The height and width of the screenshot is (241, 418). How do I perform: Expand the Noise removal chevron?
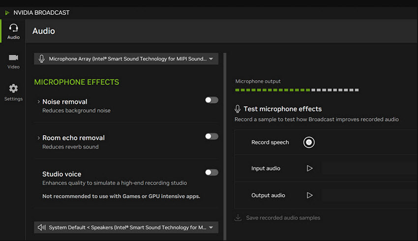[39, 102]
